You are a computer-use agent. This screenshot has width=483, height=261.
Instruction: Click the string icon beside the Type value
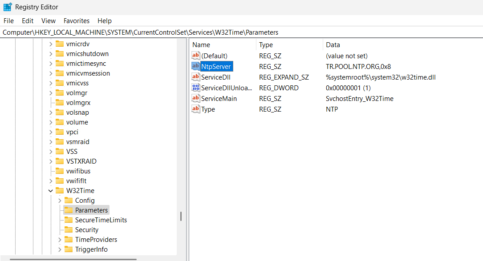pyautogui.click(x=196, y=109)
